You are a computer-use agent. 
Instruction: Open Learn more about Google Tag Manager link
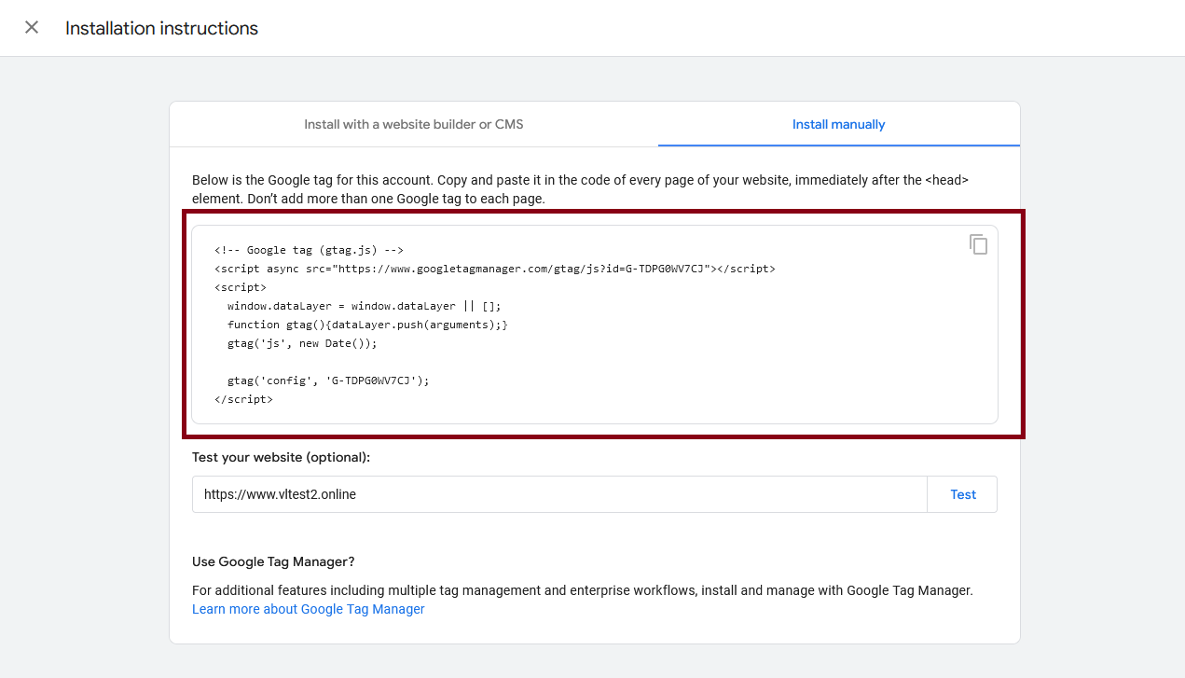coord(308,609)
